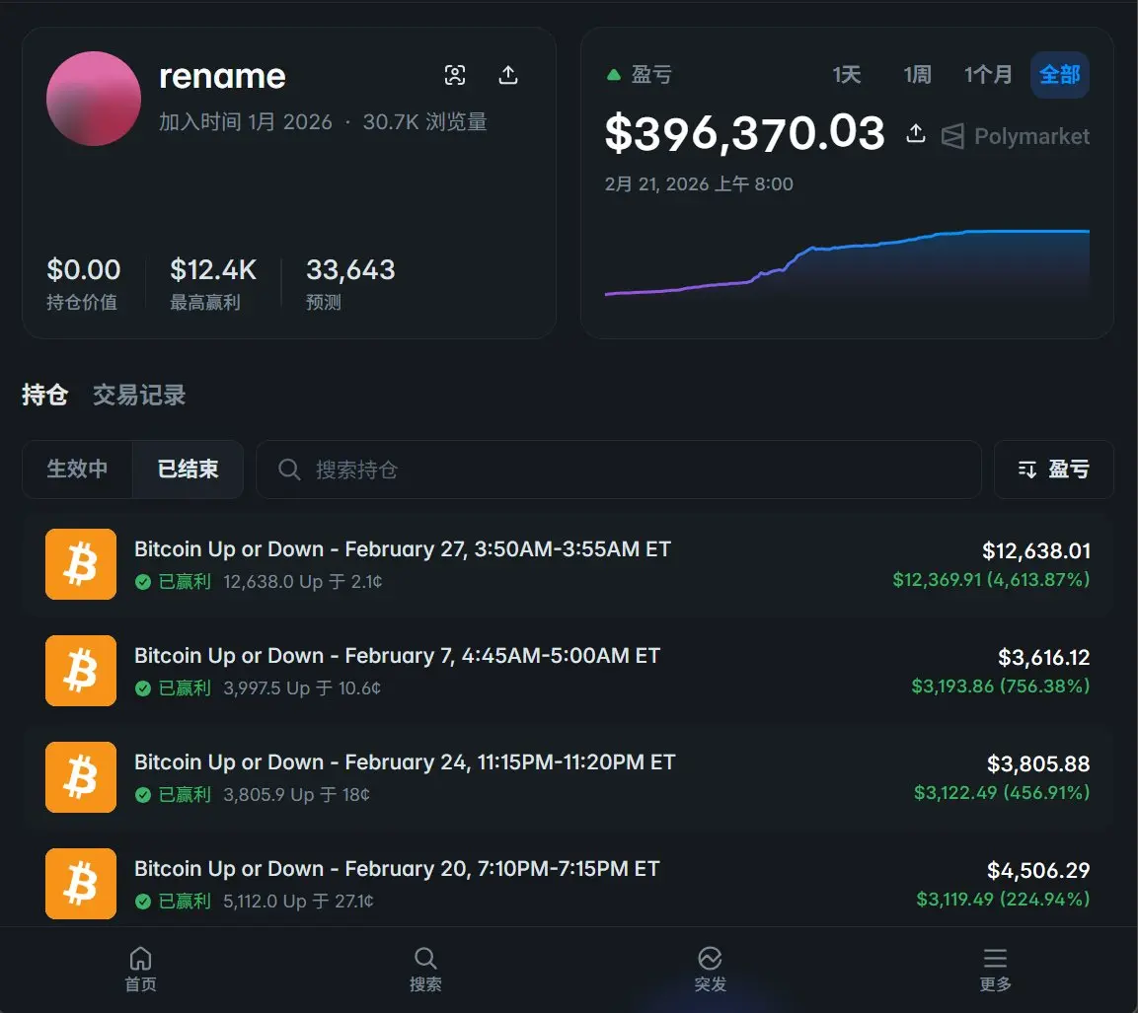Click the $3,193.86 (756.38%) profit
The image size is (1138, 1013).
click(x=1000, y=686)
